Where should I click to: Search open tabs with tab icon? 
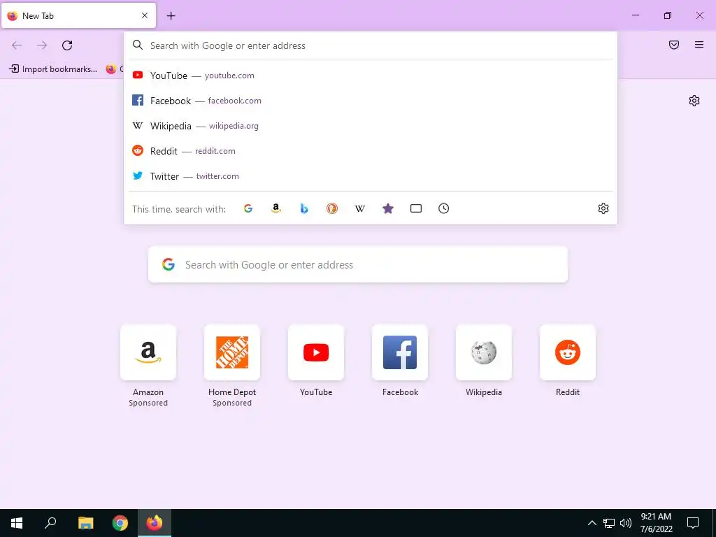click(x=416, y=208)
